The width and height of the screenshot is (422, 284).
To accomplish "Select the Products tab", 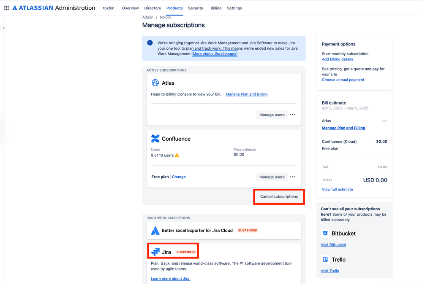I will tap(174, 8).
